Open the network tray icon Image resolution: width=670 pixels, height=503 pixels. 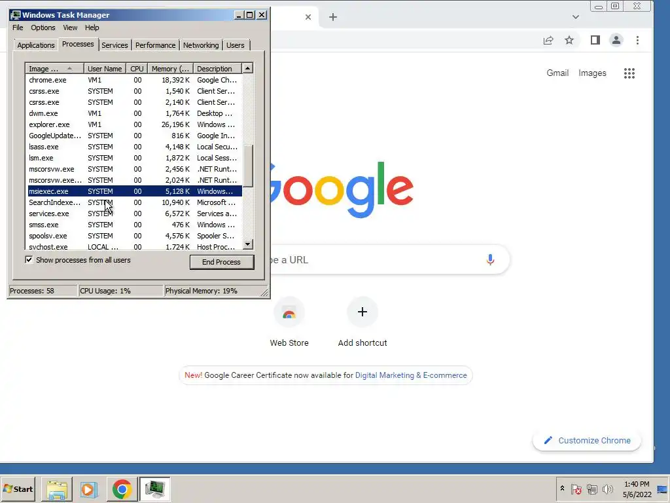(x=591, y=489)
